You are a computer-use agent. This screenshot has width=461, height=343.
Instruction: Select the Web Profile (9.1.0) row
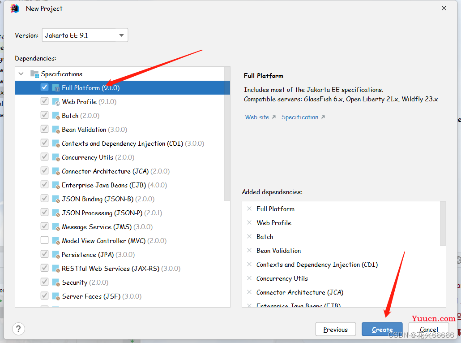(123, 102)
